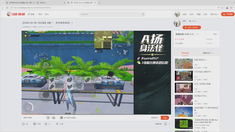Go to 首页 home page

40,14
